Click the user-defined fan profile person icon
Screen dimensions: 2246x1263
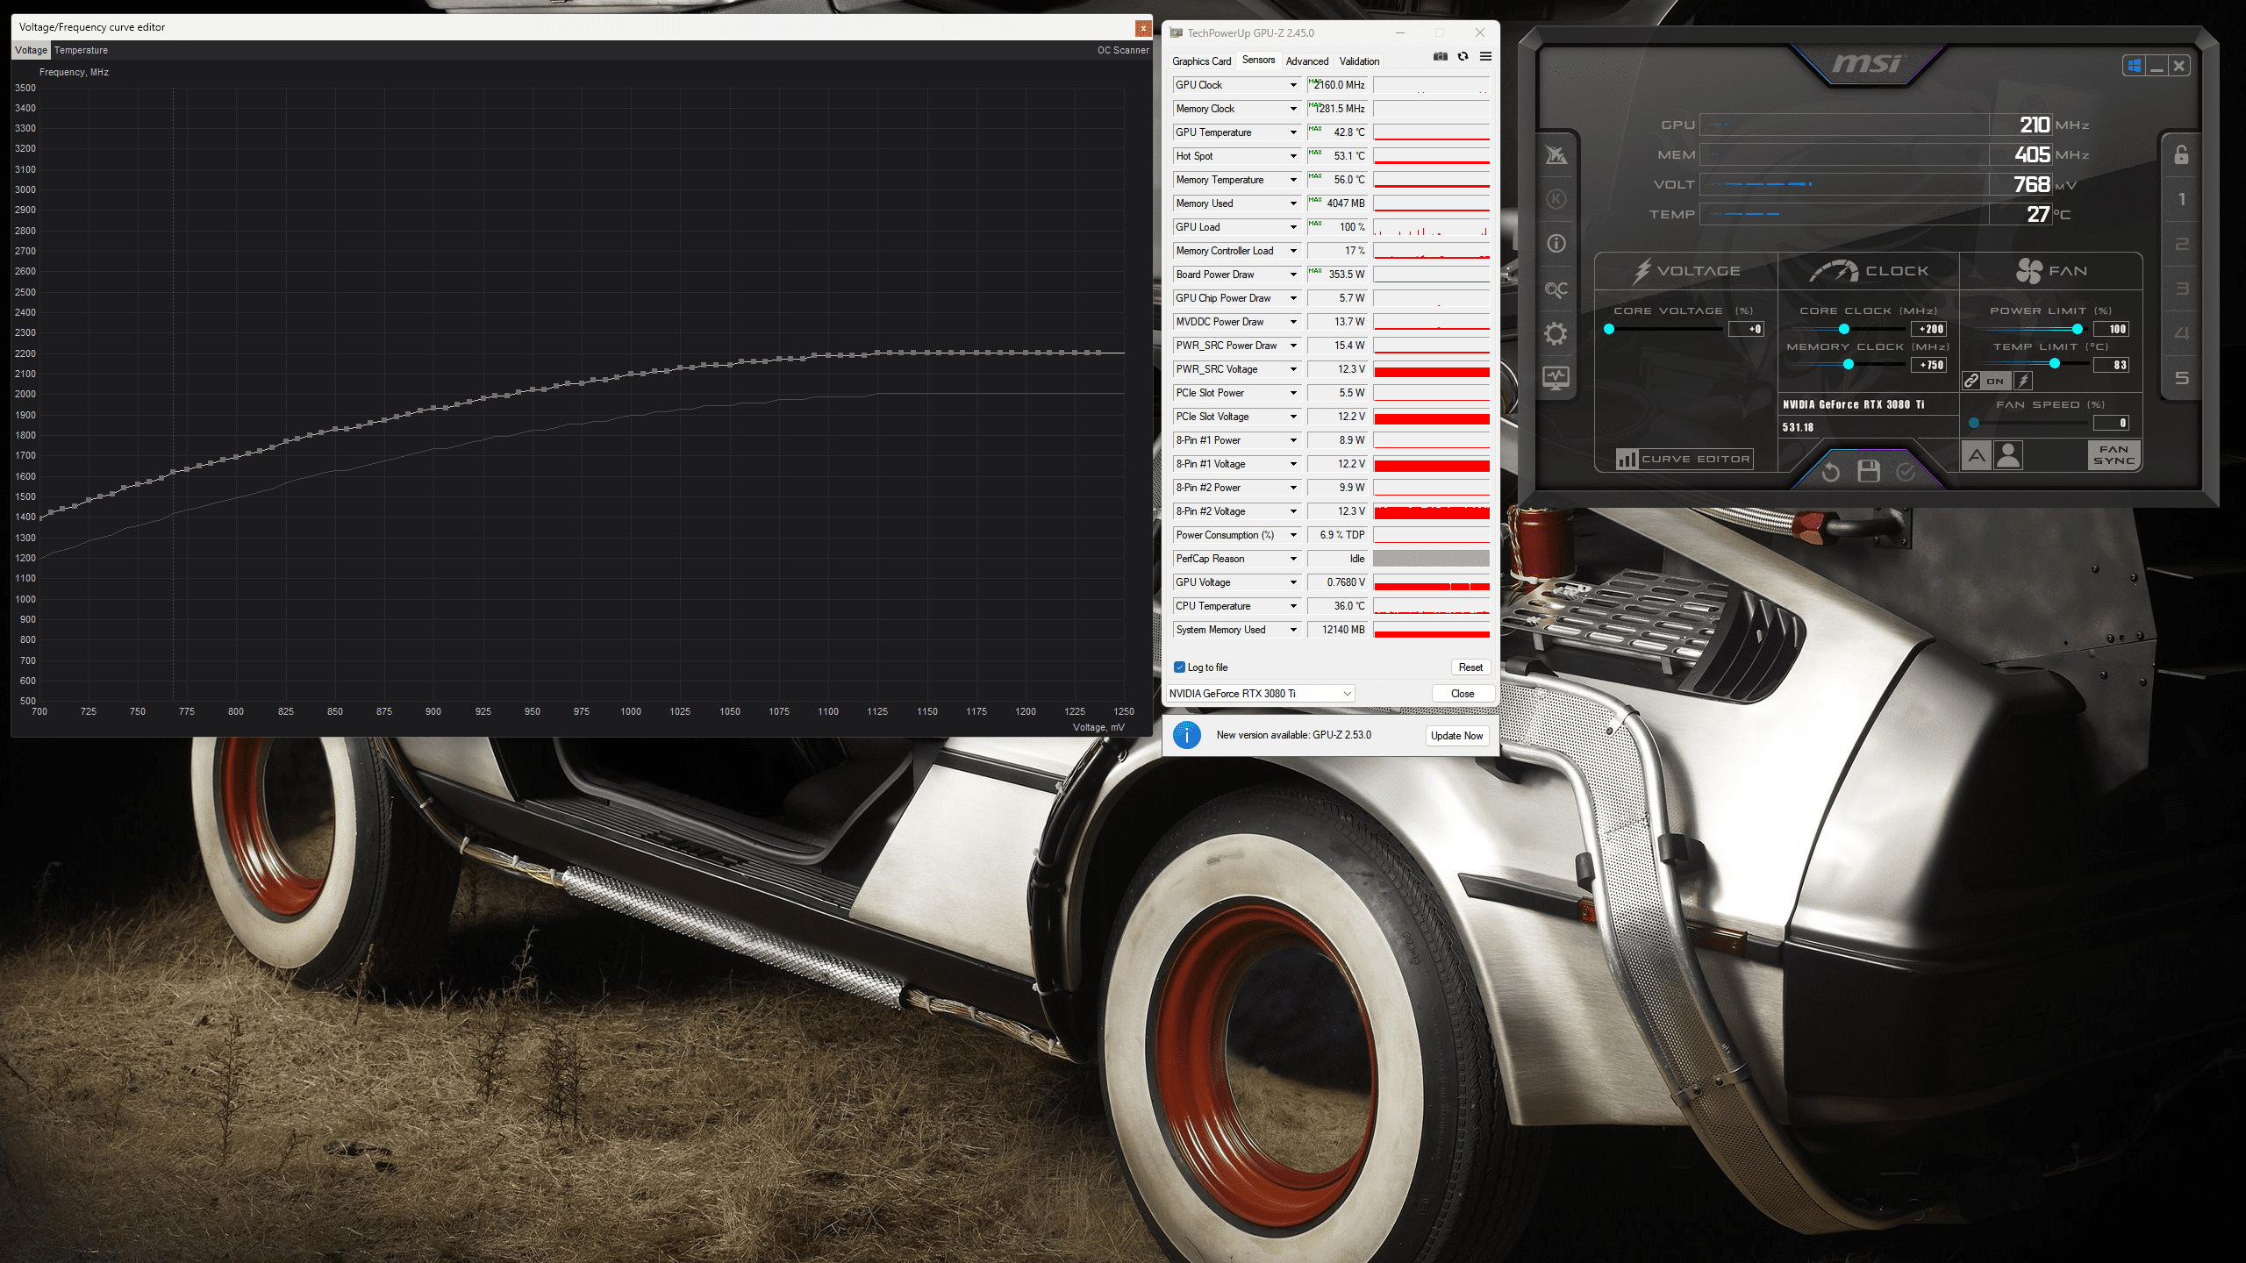2008,455
